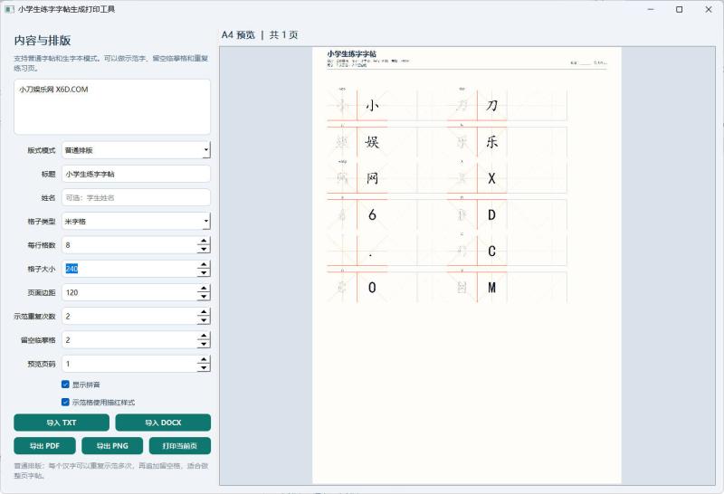This screenshot has height=494, width=724.
Task: Click the 每行格数 value field
Action: point(129,245)
